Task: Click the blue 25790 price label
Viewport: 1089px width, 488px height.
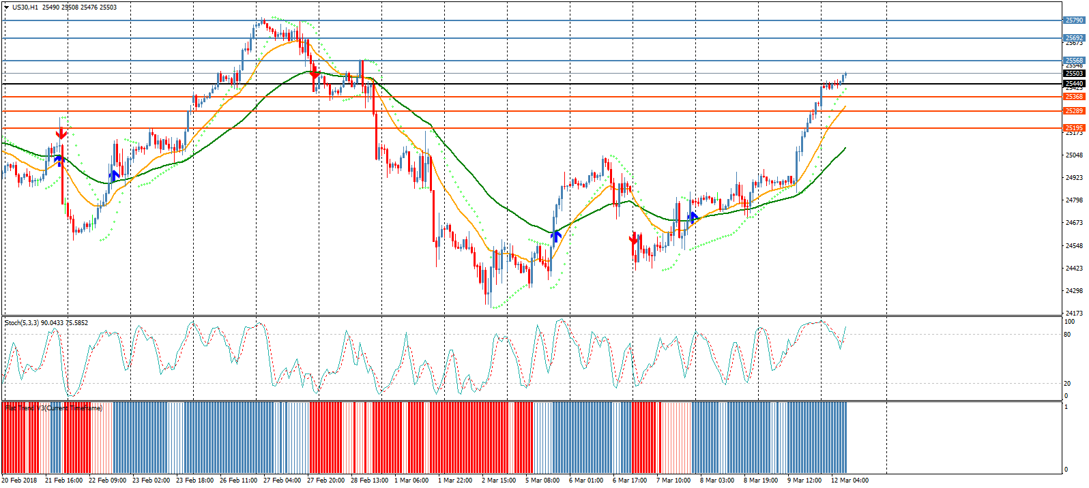Action: [1074, 20]
